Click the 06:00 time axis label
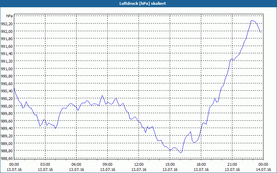The width and height of the screenshot is (277, 173). [x=76, y=165]
